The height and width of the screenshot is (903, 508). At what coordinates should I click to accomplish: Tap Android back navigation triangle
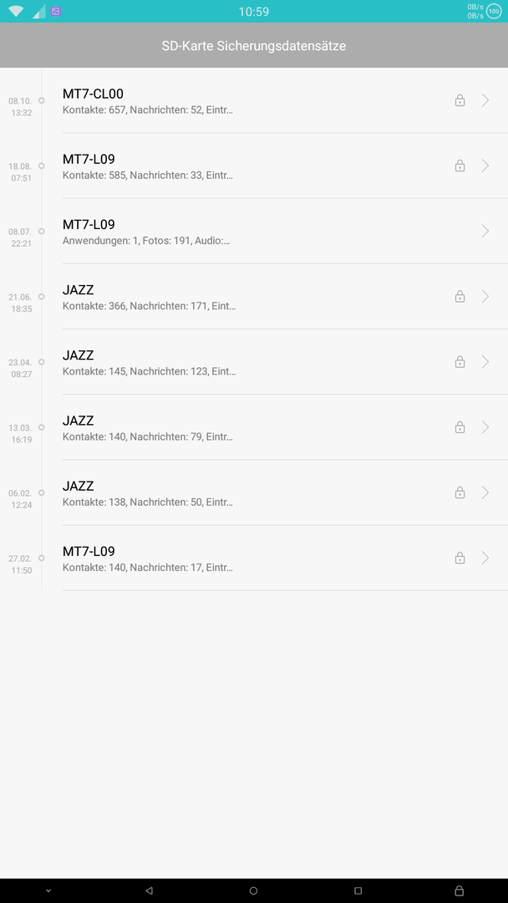tap(149, 890)
